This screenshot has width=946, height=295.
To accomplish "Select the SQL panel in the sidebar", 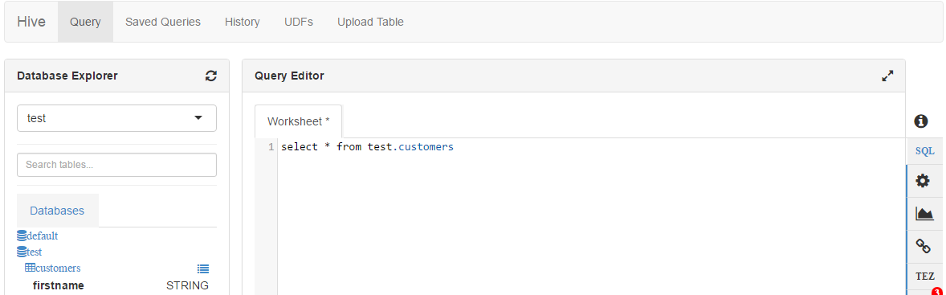I will coord(925,151).
